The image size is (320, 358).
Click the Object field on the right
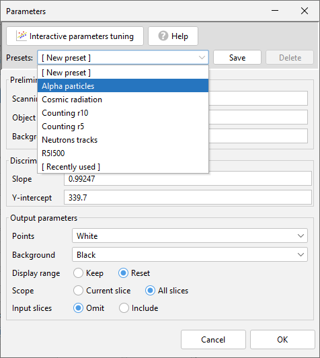pos(258,117)
